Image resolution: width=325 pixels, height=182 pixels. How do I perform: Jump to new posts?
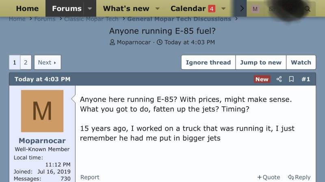coord(261,62)
